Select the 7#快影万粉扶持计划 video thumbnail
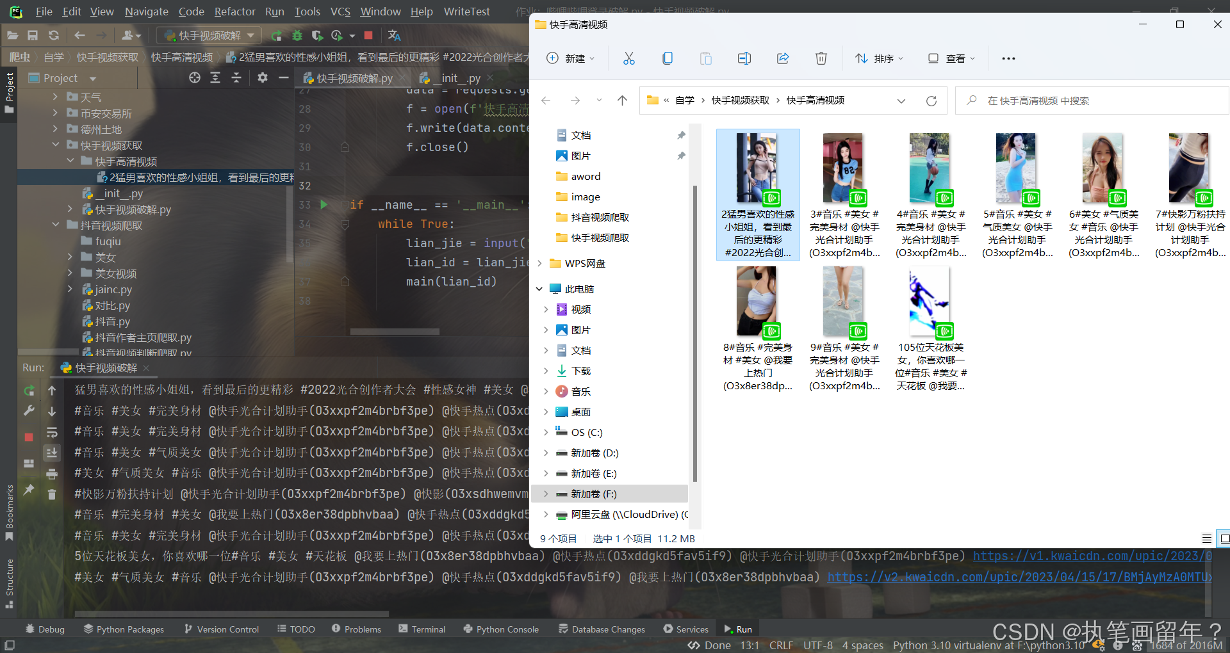This screenshot has height=653, width=1230. pyautogui.click(x=1190, y=195)
